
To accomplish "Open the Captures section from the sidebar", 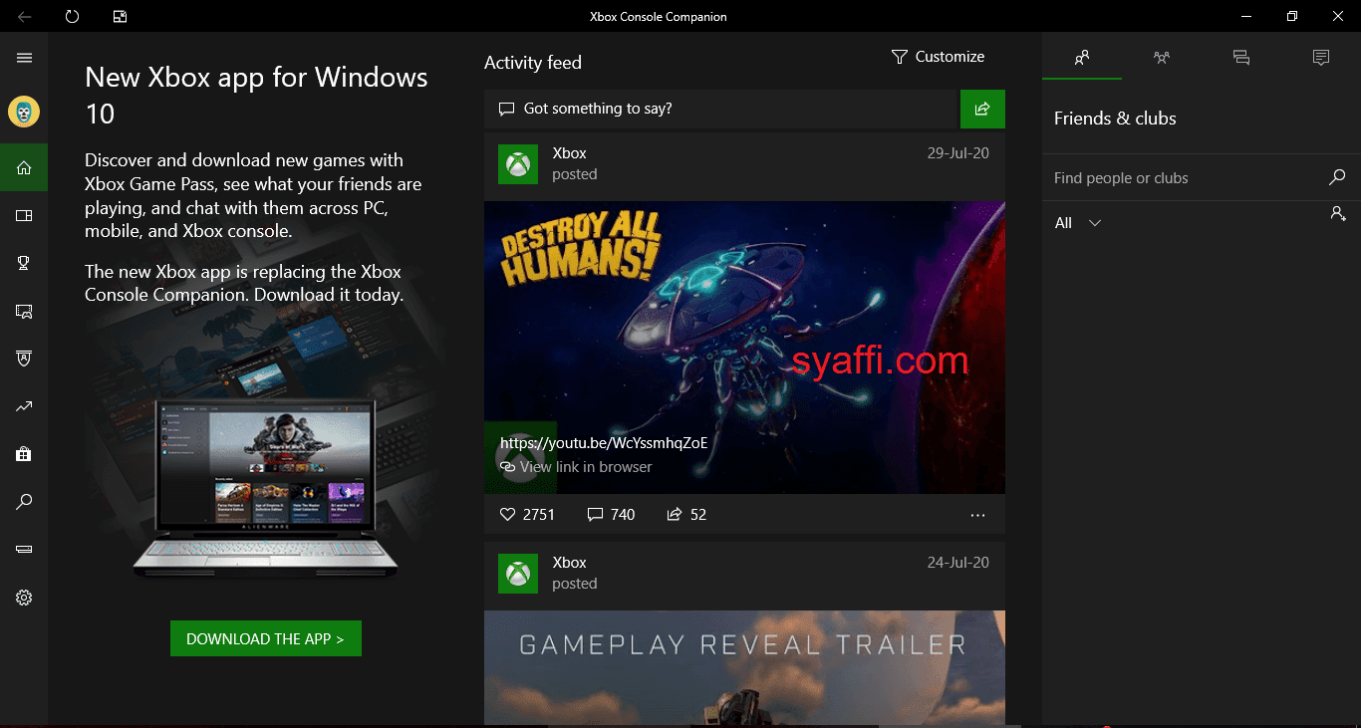I will 24,311.
